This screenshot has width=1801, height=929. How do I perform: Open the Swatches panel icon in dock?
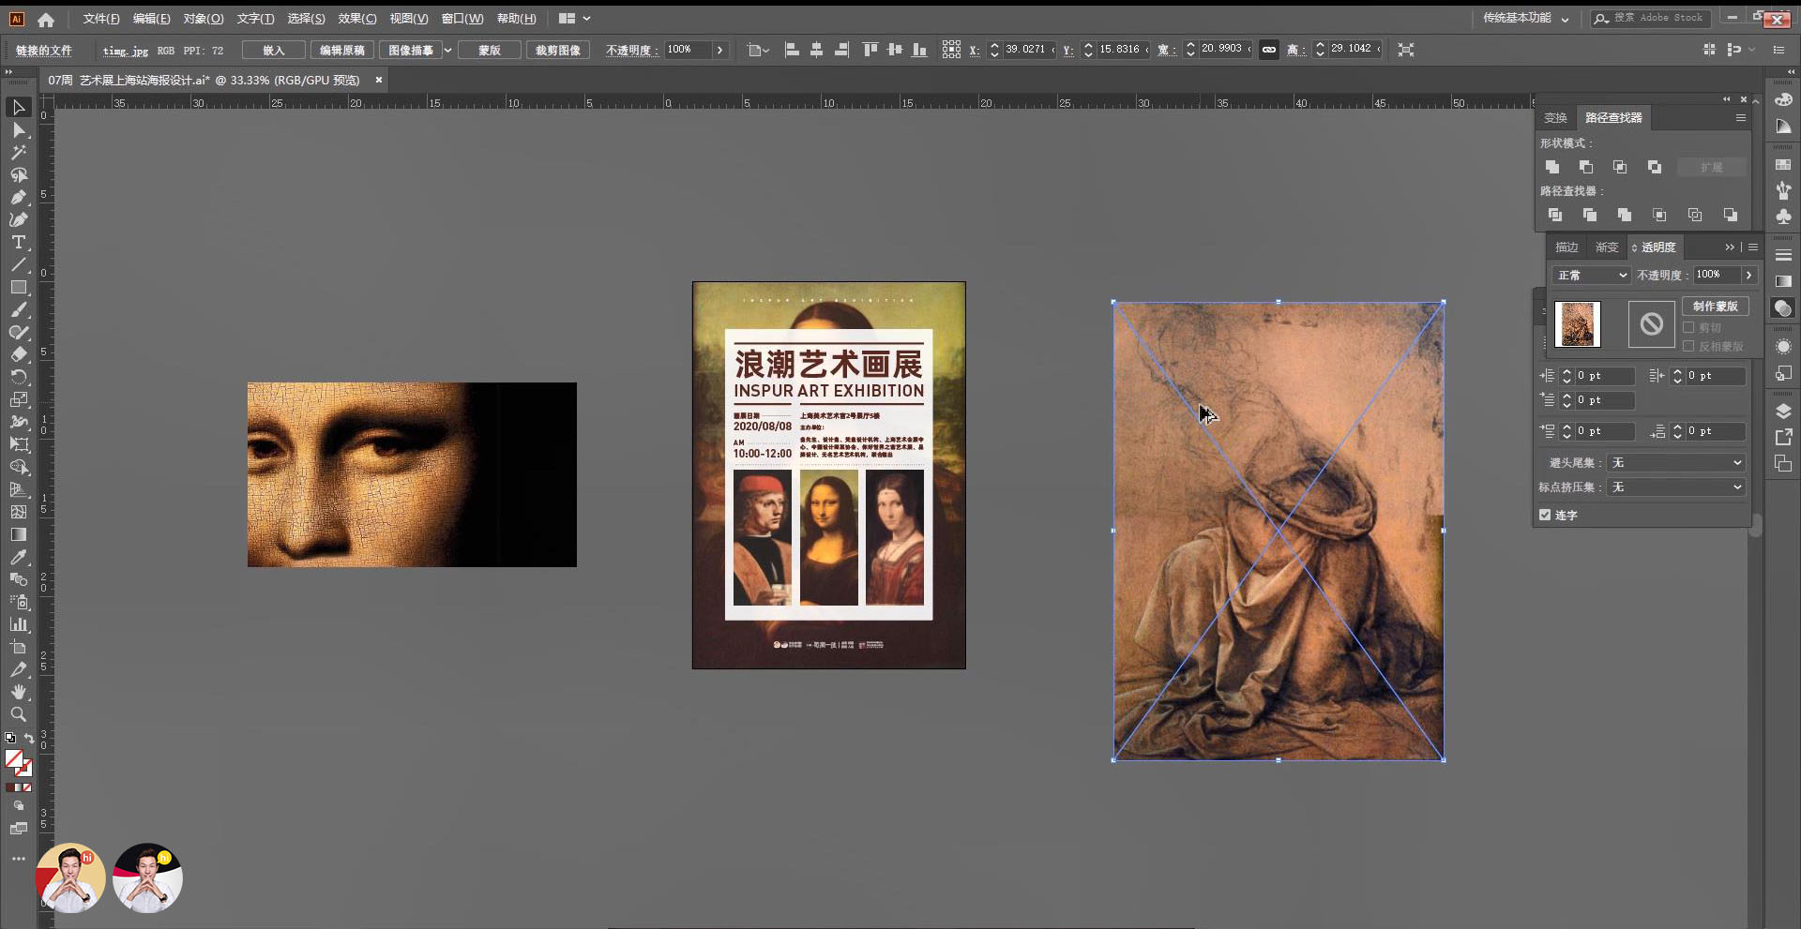coord(1783,165)
